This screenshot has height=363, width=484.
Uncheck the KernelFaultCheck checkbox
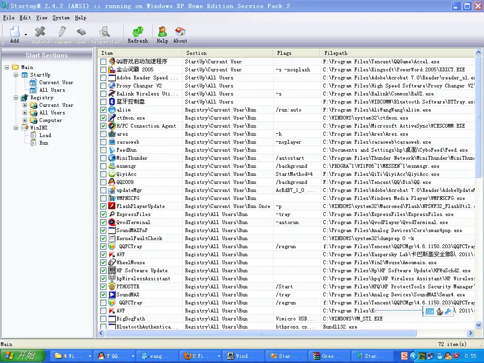point(103,238)
